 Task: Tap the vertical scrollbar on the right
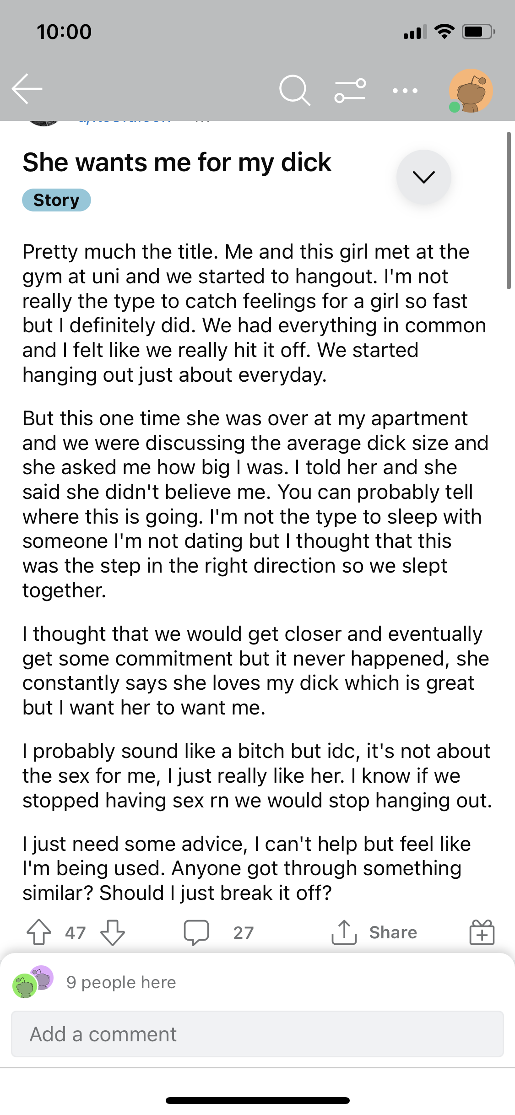click(x=509, y=211)
